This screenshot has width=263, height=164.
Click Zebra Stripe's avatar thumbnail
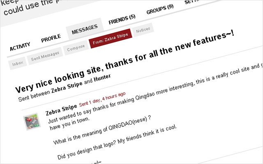click(32, 122)
